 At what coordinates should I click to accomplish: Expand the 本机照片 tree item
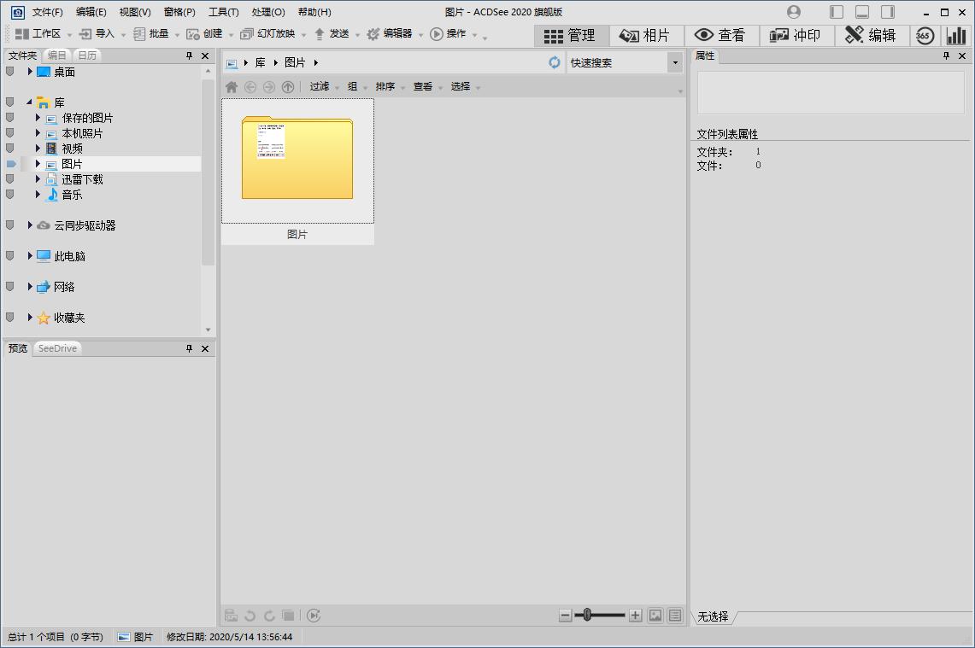pos(38,132)
